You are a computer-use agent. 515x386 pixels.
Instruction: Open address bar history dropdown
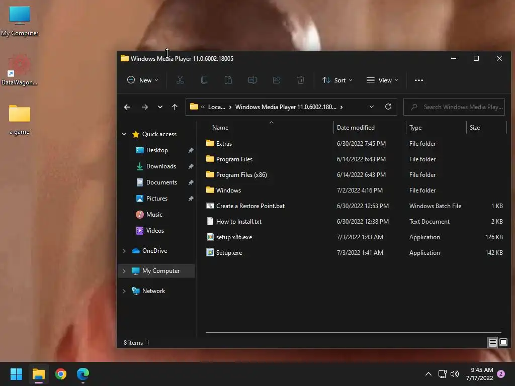click(372, 107)
